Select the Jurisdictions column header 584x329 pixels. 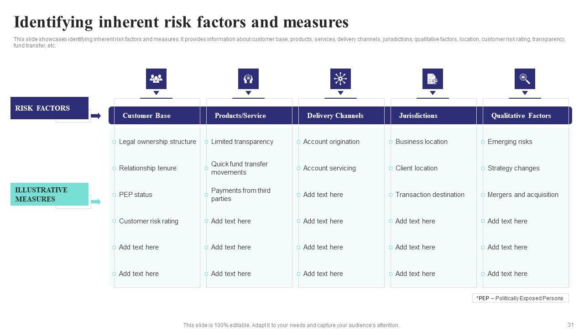418,116
